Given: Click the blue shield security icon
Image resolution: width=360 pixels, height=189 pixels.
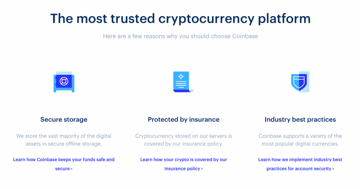Looking at the screenshot, I should 300,82.
